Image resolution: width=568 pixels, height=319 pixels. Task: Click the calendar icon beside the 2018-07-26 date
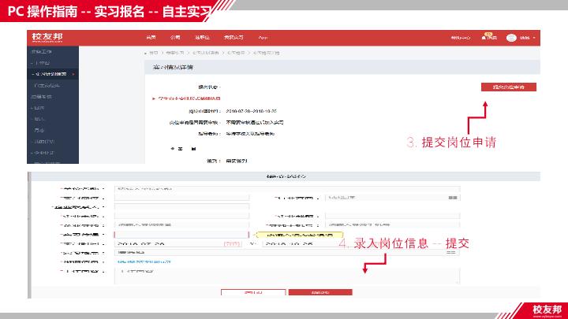click(231, 244)
